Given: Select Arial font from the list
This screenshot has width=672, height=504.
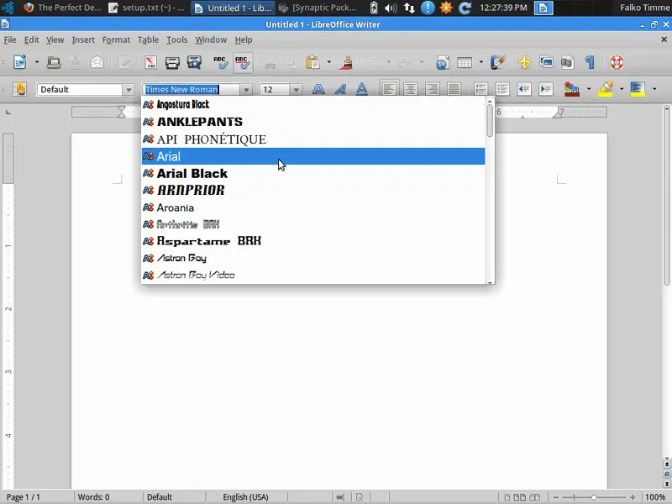Looking at the screenshot, I should click(313, 156).
